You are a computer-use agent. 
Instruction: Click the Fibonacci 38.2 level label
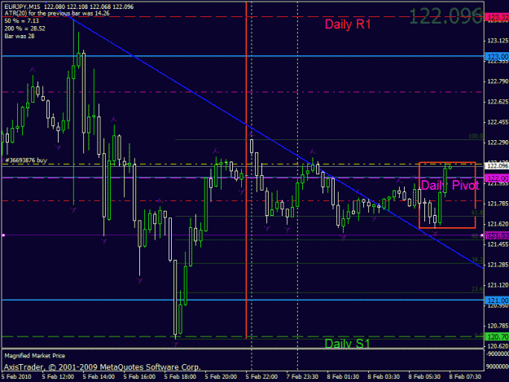(477, 260)
